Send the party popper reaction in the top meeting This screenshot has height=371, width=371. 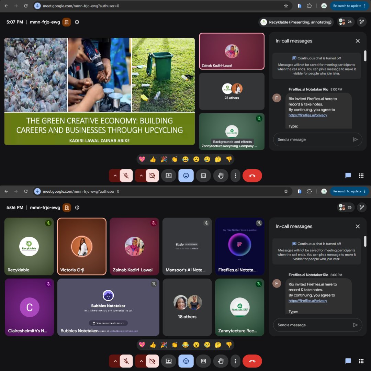coord(164,159)
